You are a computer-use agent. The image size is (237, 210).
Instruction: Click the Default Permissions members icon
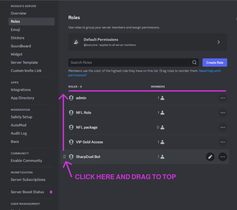[x=76, y=42]
